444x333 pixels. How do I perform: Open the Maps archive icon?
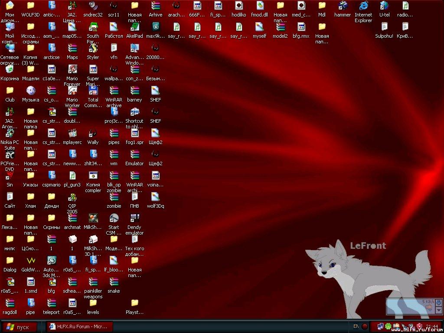(72, 48)
